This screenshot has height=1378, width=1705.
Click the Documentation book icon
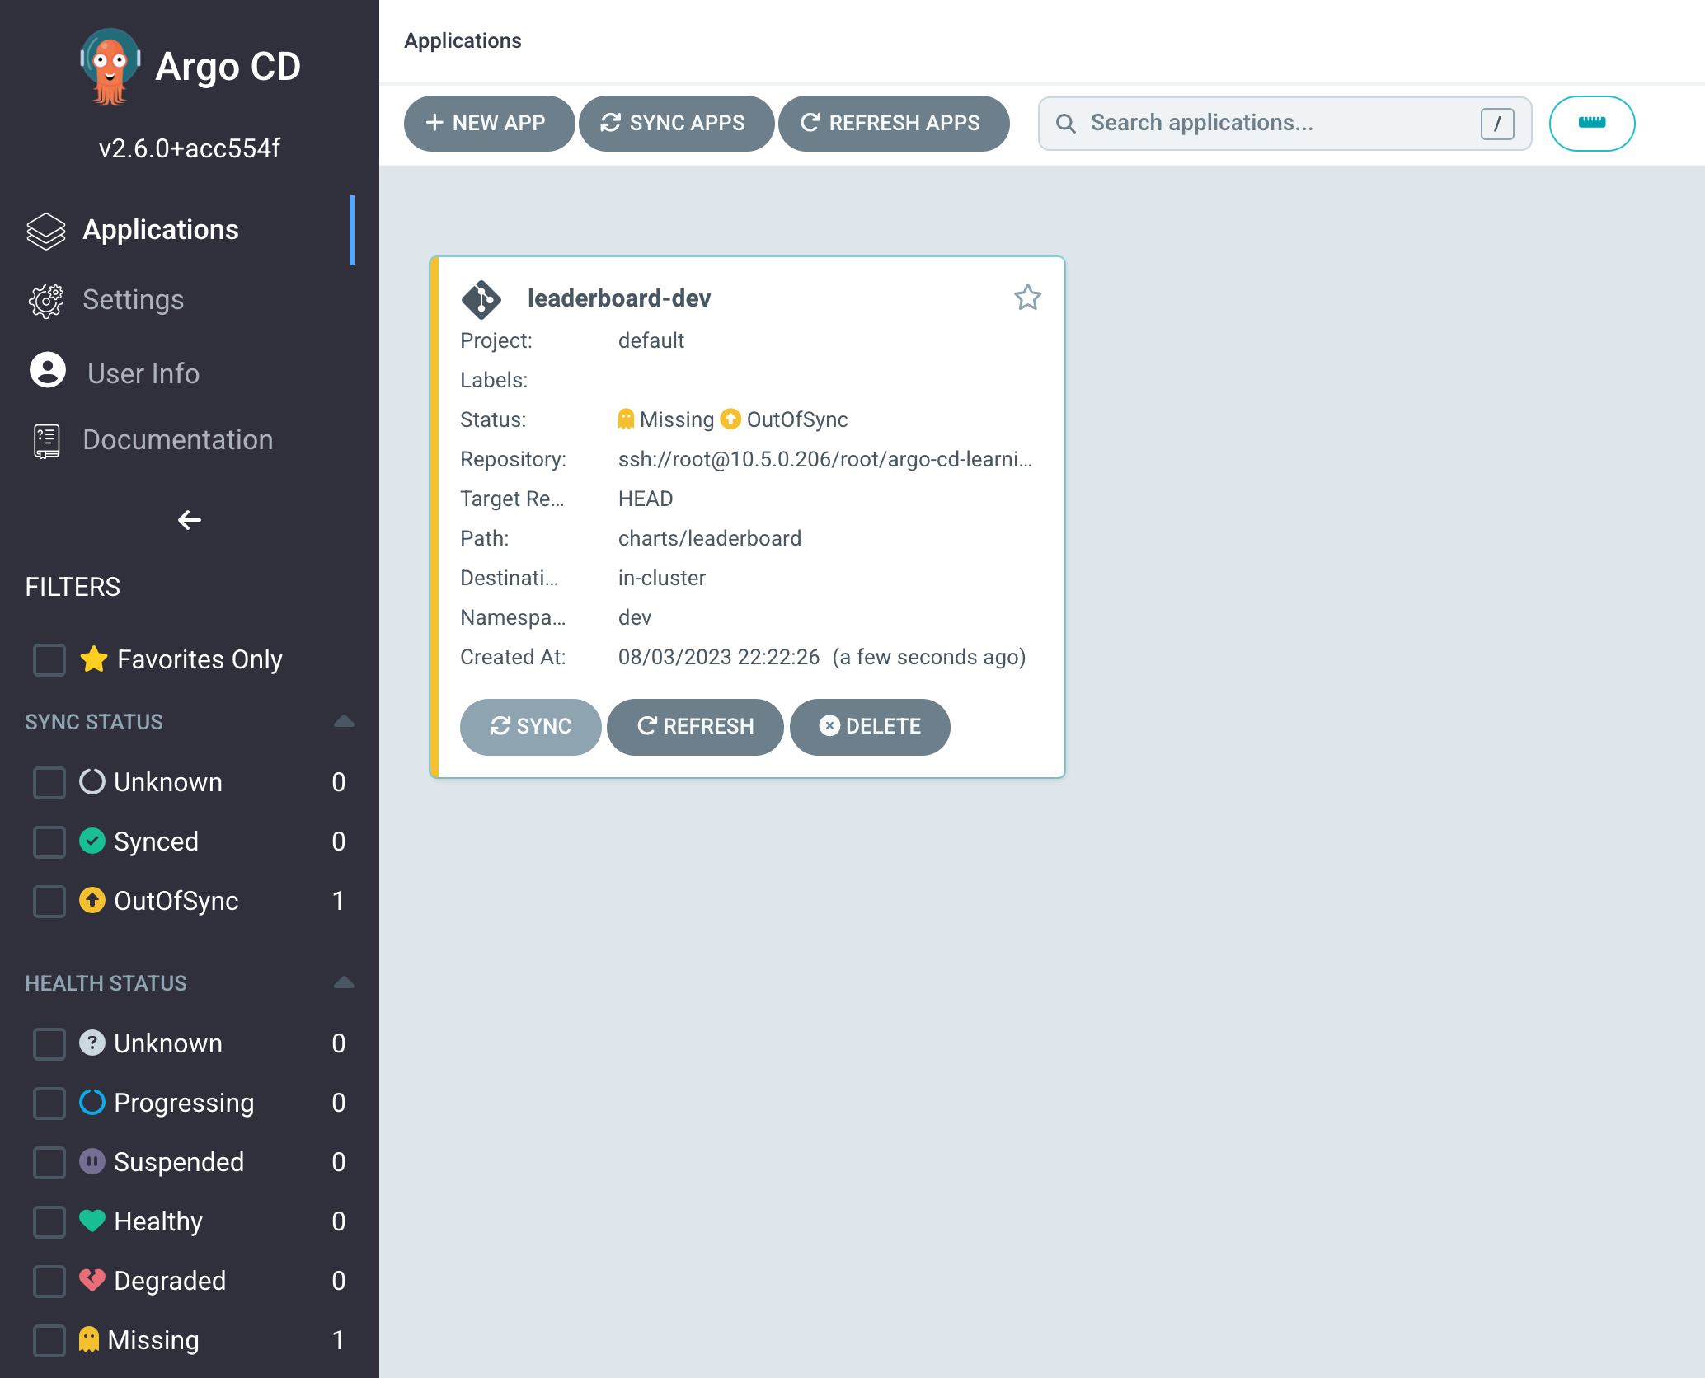tap(46, 440)
